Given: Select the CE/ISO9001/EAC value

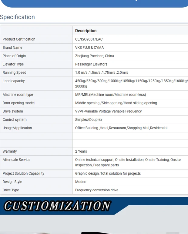Looking at the screenshot, I should (89, 39).
